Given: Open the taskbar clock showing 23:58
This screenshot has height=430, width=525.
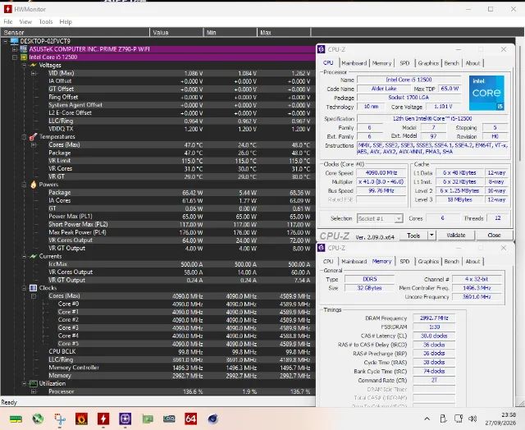Looking at the screenshot, I should pyautogui.click(x=500, y=419).
